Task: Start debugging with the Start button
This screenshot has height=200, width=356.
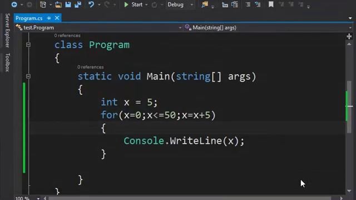Action: click(133, 4)
